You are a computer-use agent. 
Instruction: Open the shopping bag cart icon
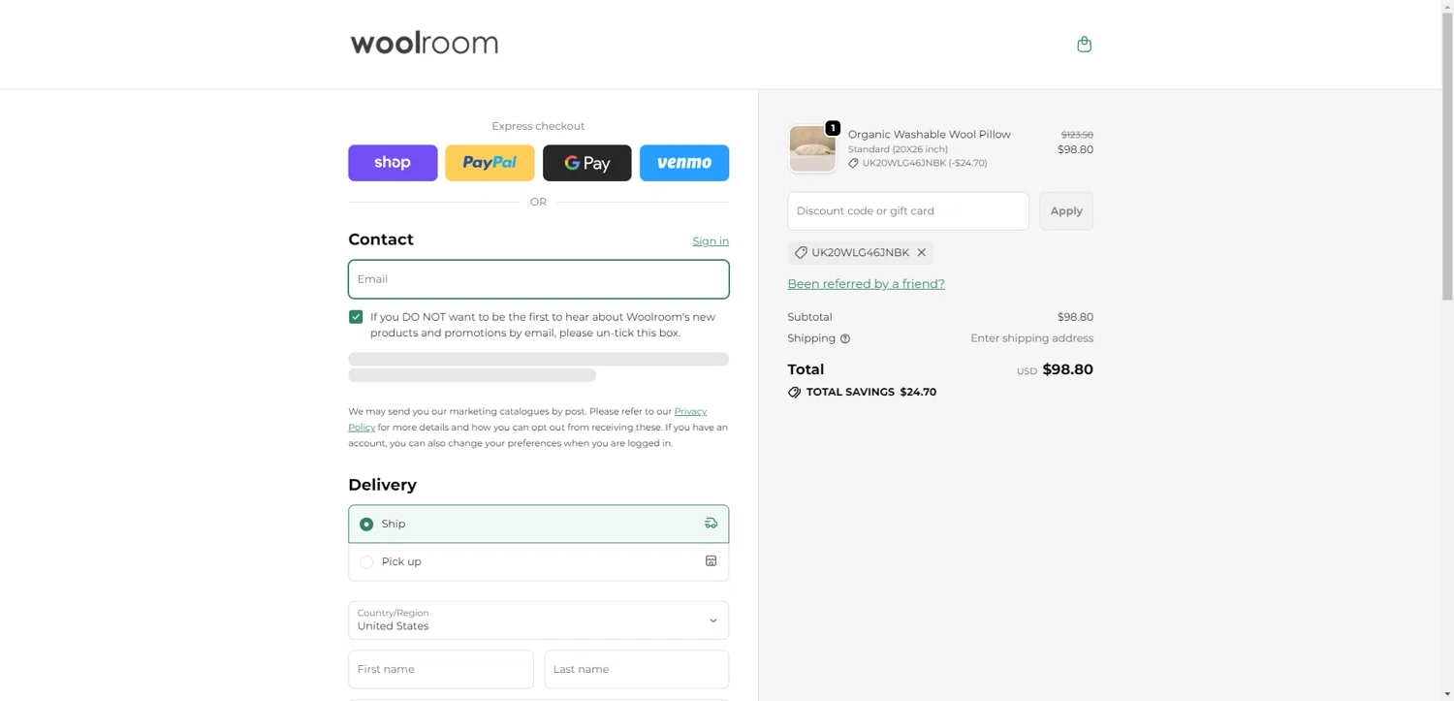coord(1084,45)
